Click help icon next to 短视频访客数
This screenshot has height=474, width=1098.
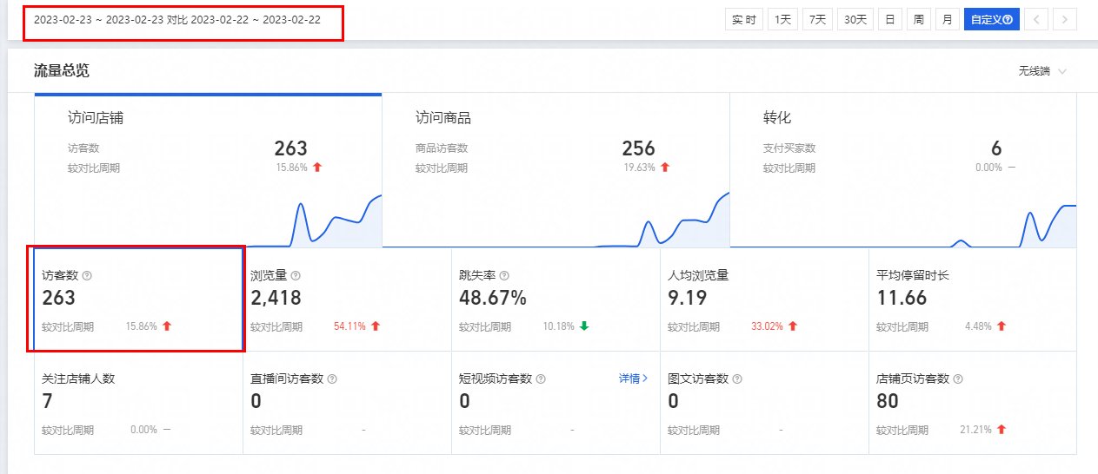(541, 379)
